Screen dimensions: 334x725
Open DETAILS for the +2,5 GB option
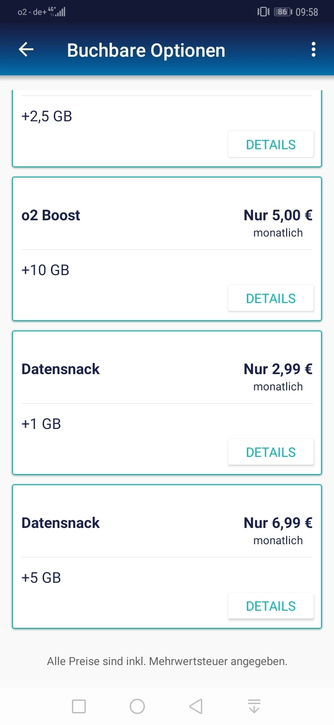pyautogui.click(x=271, y=145)
